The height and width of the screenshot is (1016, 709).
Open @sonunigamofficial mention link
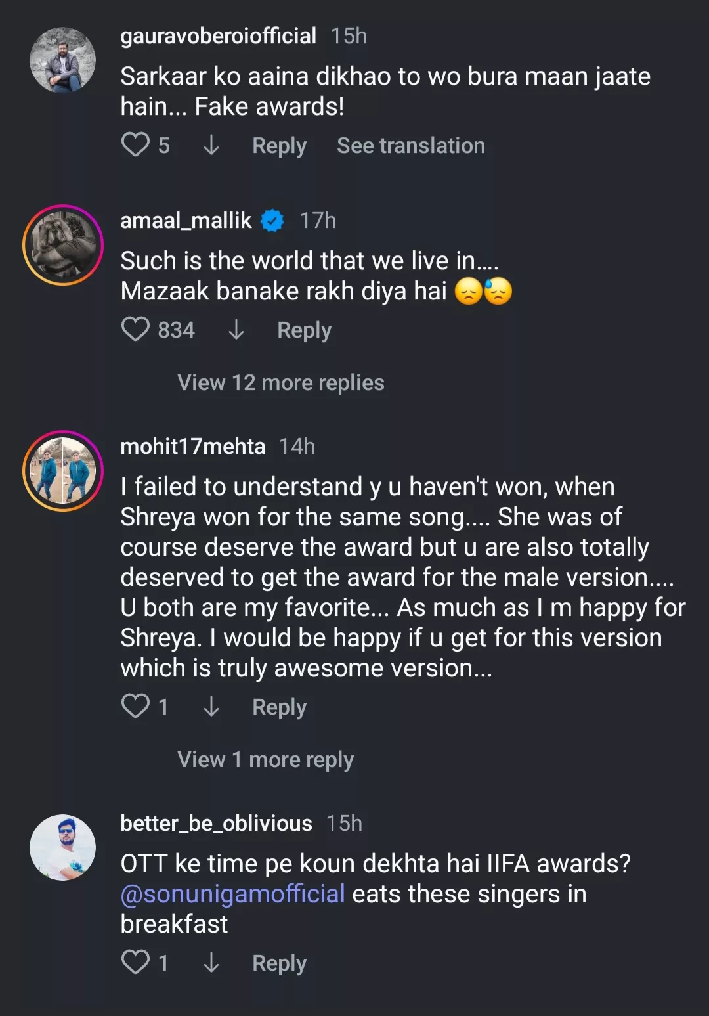(232, 894)
